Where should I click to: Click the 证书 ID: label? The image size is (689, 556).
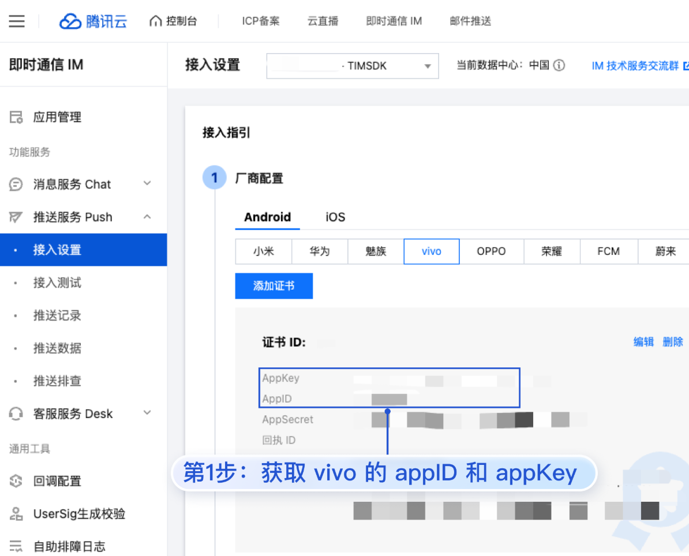click(284, 342)
